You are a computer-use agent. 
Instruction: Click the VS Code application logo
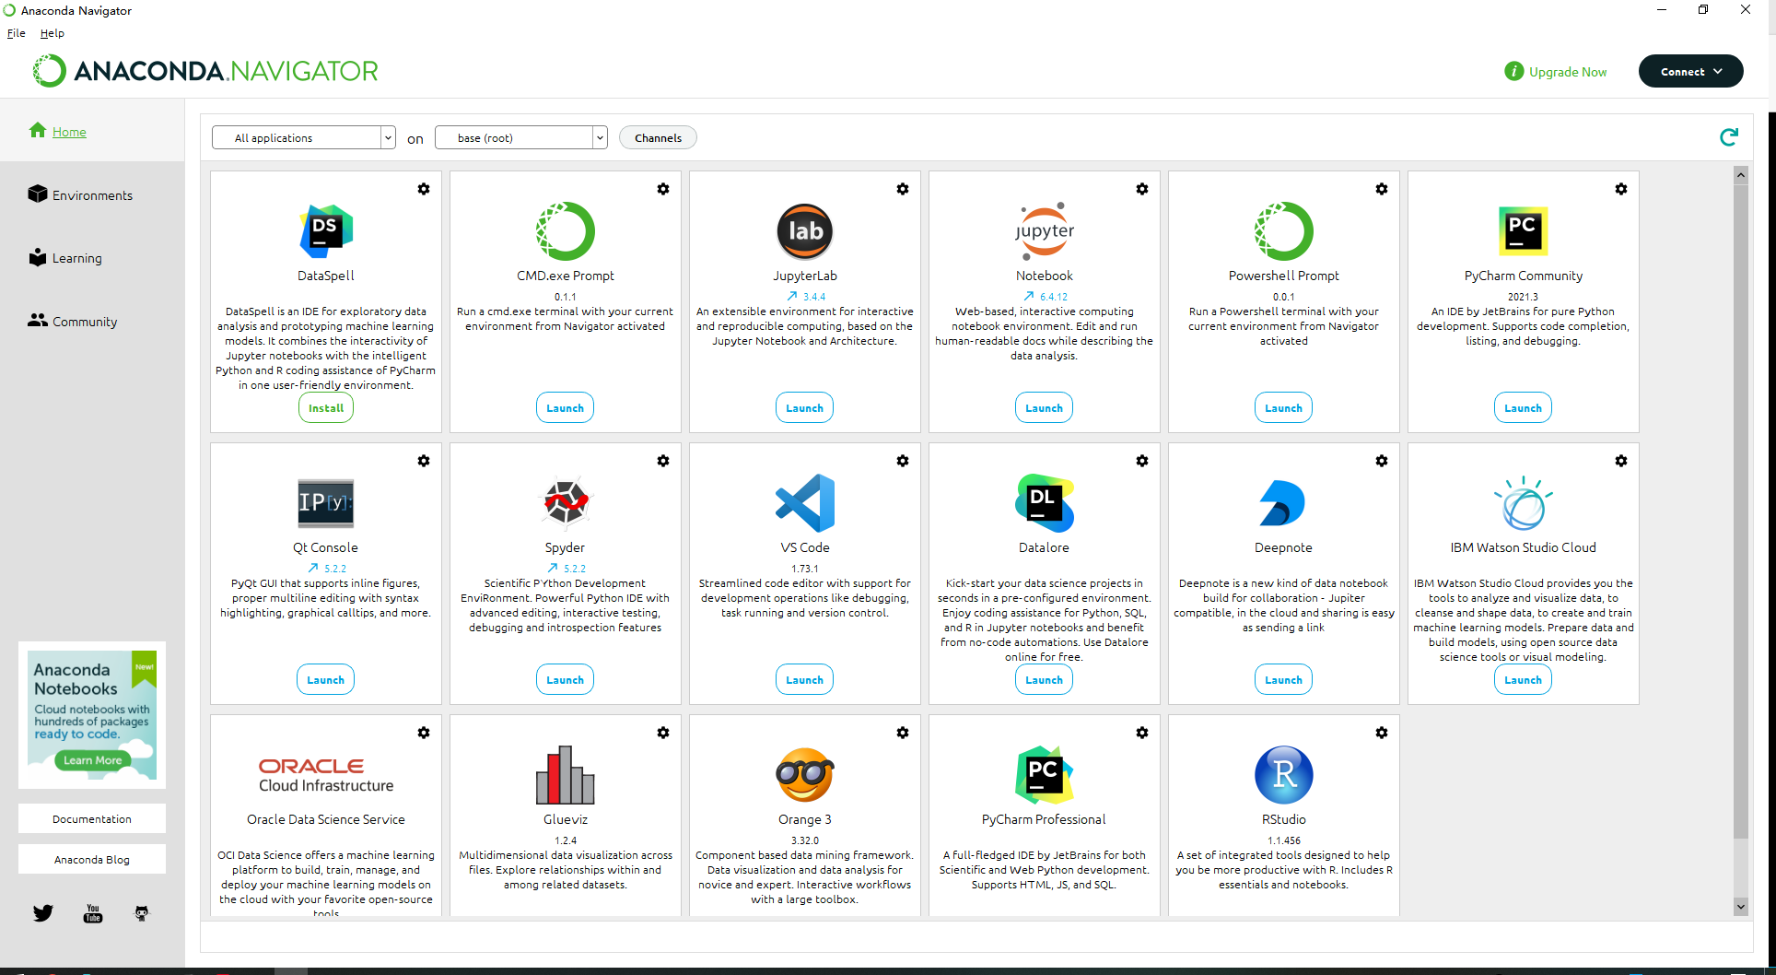point(805,502)
